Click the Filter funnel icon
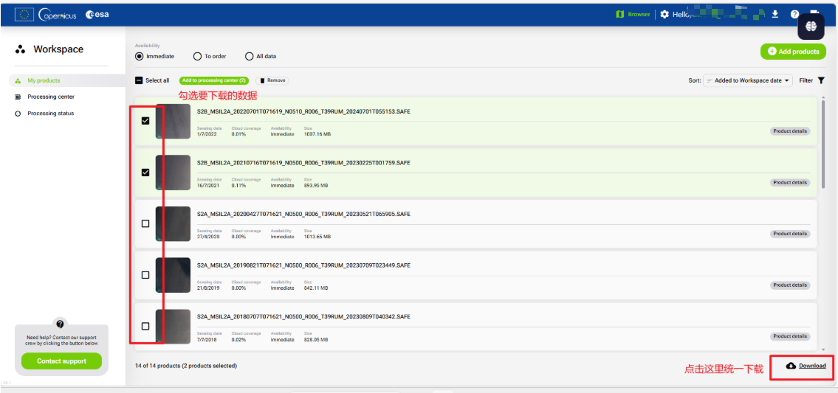The image size is (838, 393). click(821, 80)
